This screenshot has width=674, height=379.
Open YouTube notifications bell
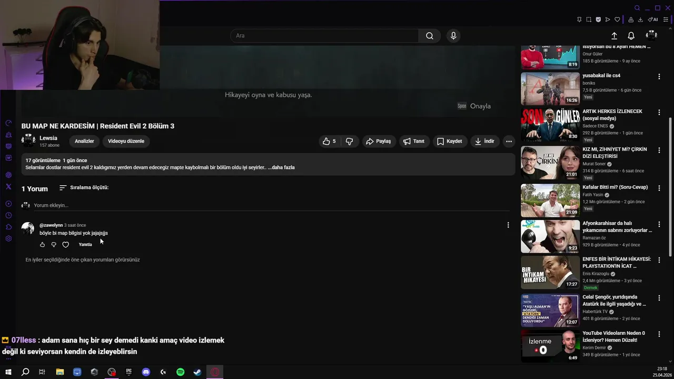click(631, 36)
